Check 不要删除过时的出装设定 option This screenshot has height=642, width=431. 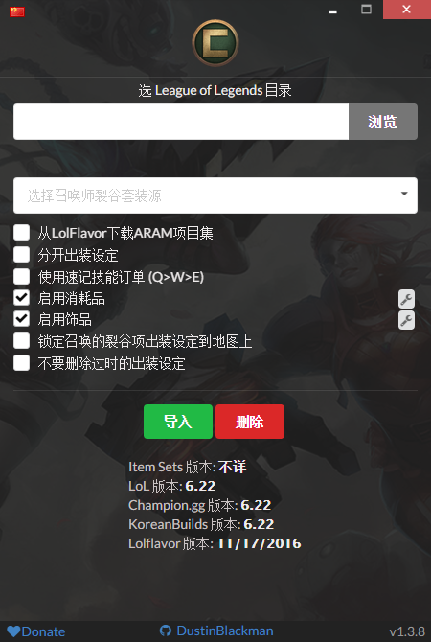point(21,363)
